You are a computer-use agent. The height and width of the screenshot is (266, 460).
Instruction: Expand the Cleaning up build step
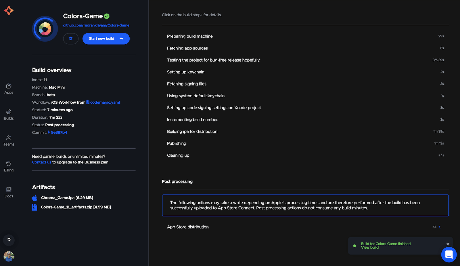coord(305,155)
